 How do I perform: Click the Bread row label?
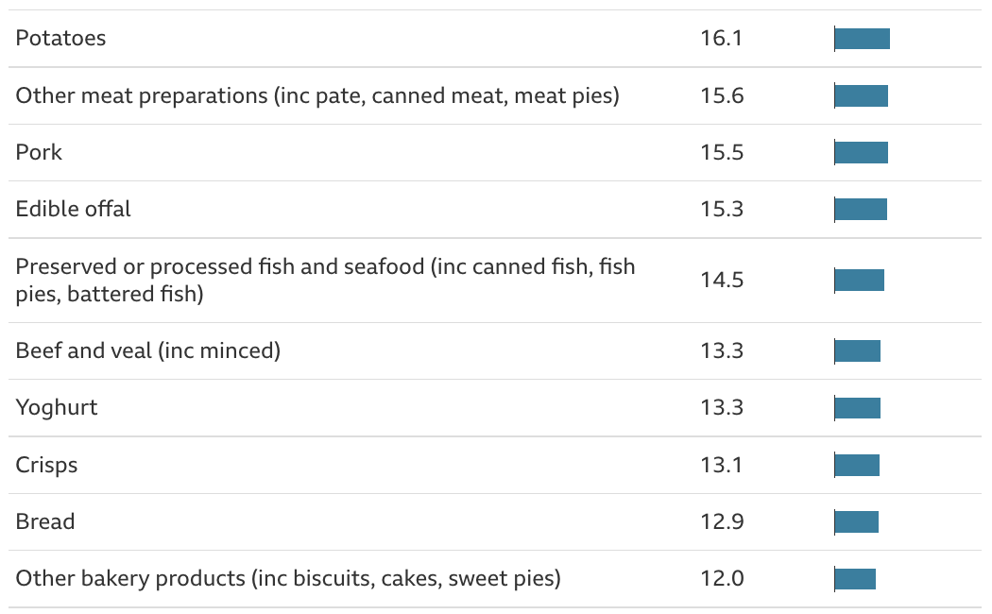pos(44,521)
